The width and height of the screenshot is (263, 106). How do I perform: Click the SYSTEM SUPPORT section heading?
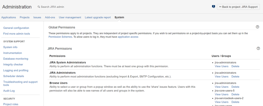pyautogui.click(x=14, y=42)
